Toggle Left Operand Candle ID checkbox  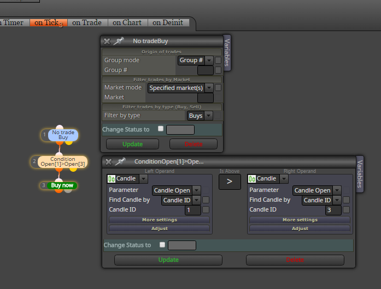click(206, 209)
